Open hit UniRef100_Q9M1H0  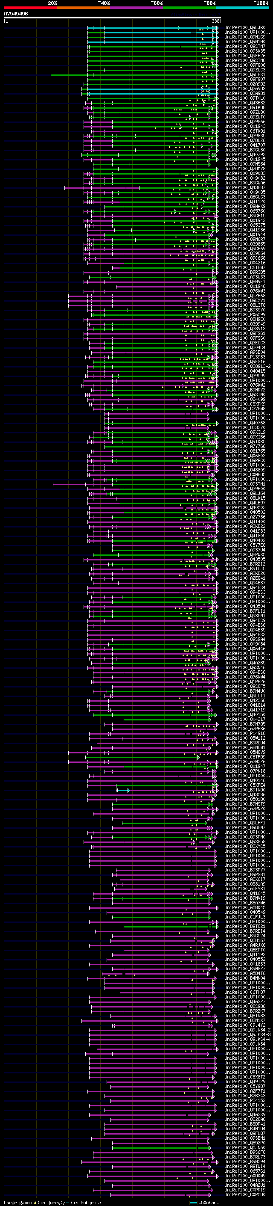(245, 41)
